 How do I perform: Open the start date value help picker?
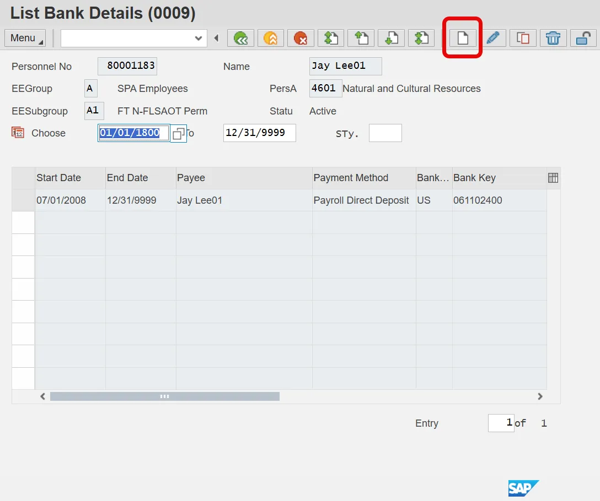[x=178, y=133]
